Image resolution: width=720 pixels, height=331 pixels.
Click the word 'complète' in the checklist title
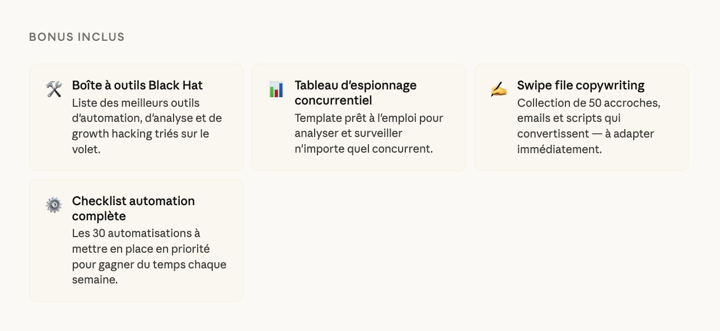[x=99, y=216]
